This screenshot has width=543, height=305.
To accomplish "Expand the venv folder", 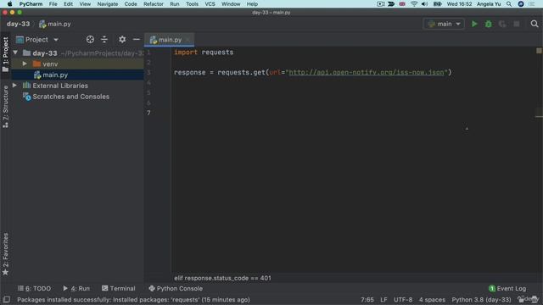I will (x=25, y=64).
